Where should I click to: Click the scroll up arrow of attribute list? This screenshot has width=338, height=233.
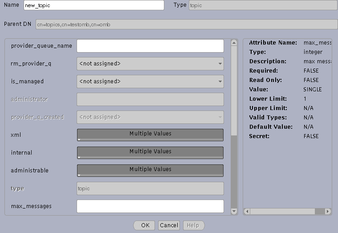coord(234,43)
